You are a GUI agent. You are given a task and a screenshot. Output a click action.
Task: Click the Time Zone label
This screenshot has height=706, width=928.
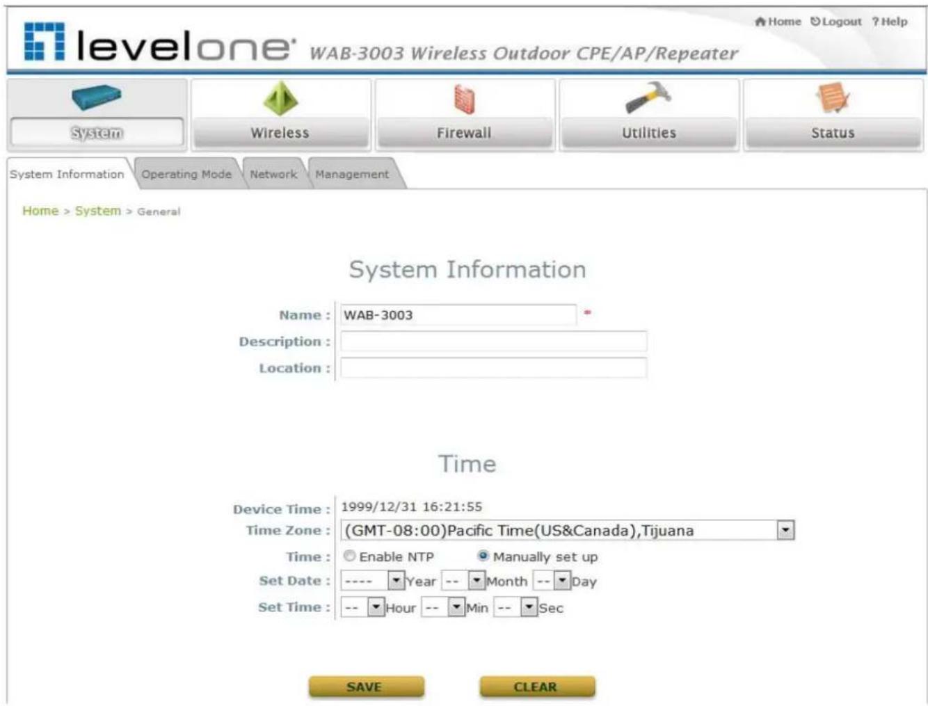(x=288, y=531)
